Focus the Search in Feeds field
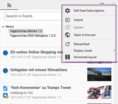The width and height of the screenshot is (118, 104). tap(33, 16)
